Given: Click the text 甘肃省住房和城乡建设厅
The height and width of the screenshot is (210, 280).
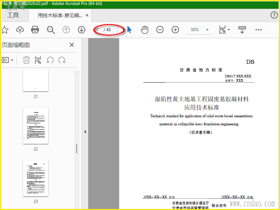Looking at the screenshot, I should coord(190,203).
